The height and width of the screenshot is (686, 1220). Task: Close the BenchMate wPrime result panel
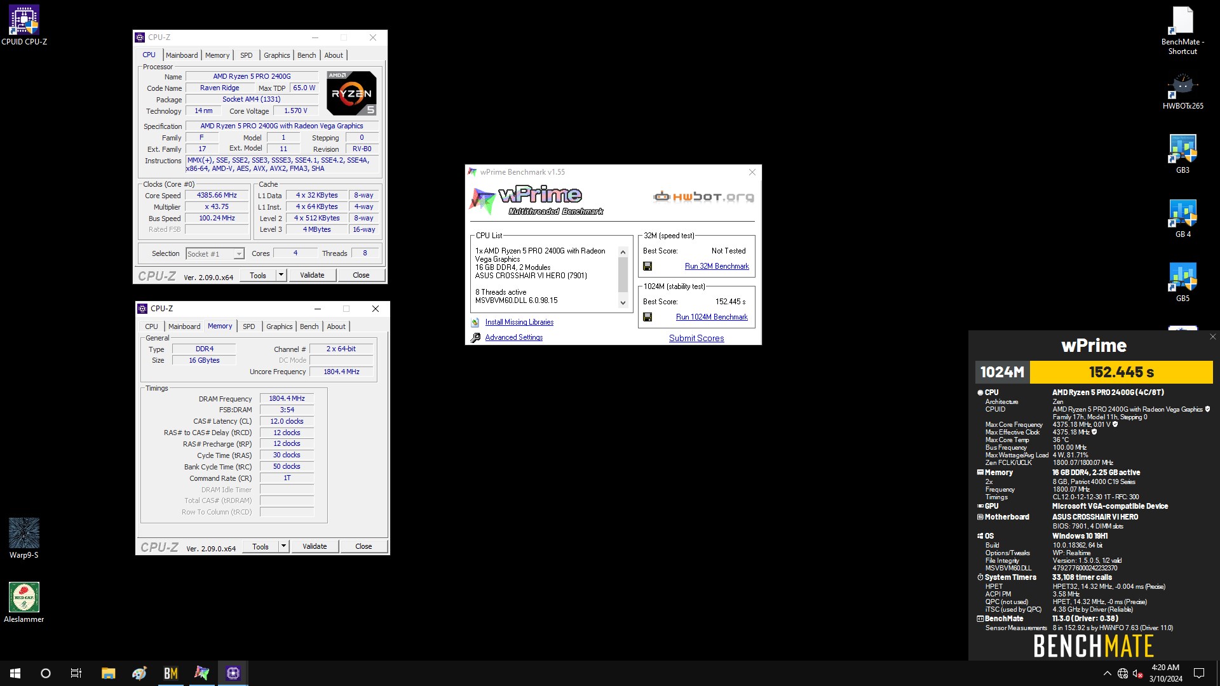tap(1213, 337)
